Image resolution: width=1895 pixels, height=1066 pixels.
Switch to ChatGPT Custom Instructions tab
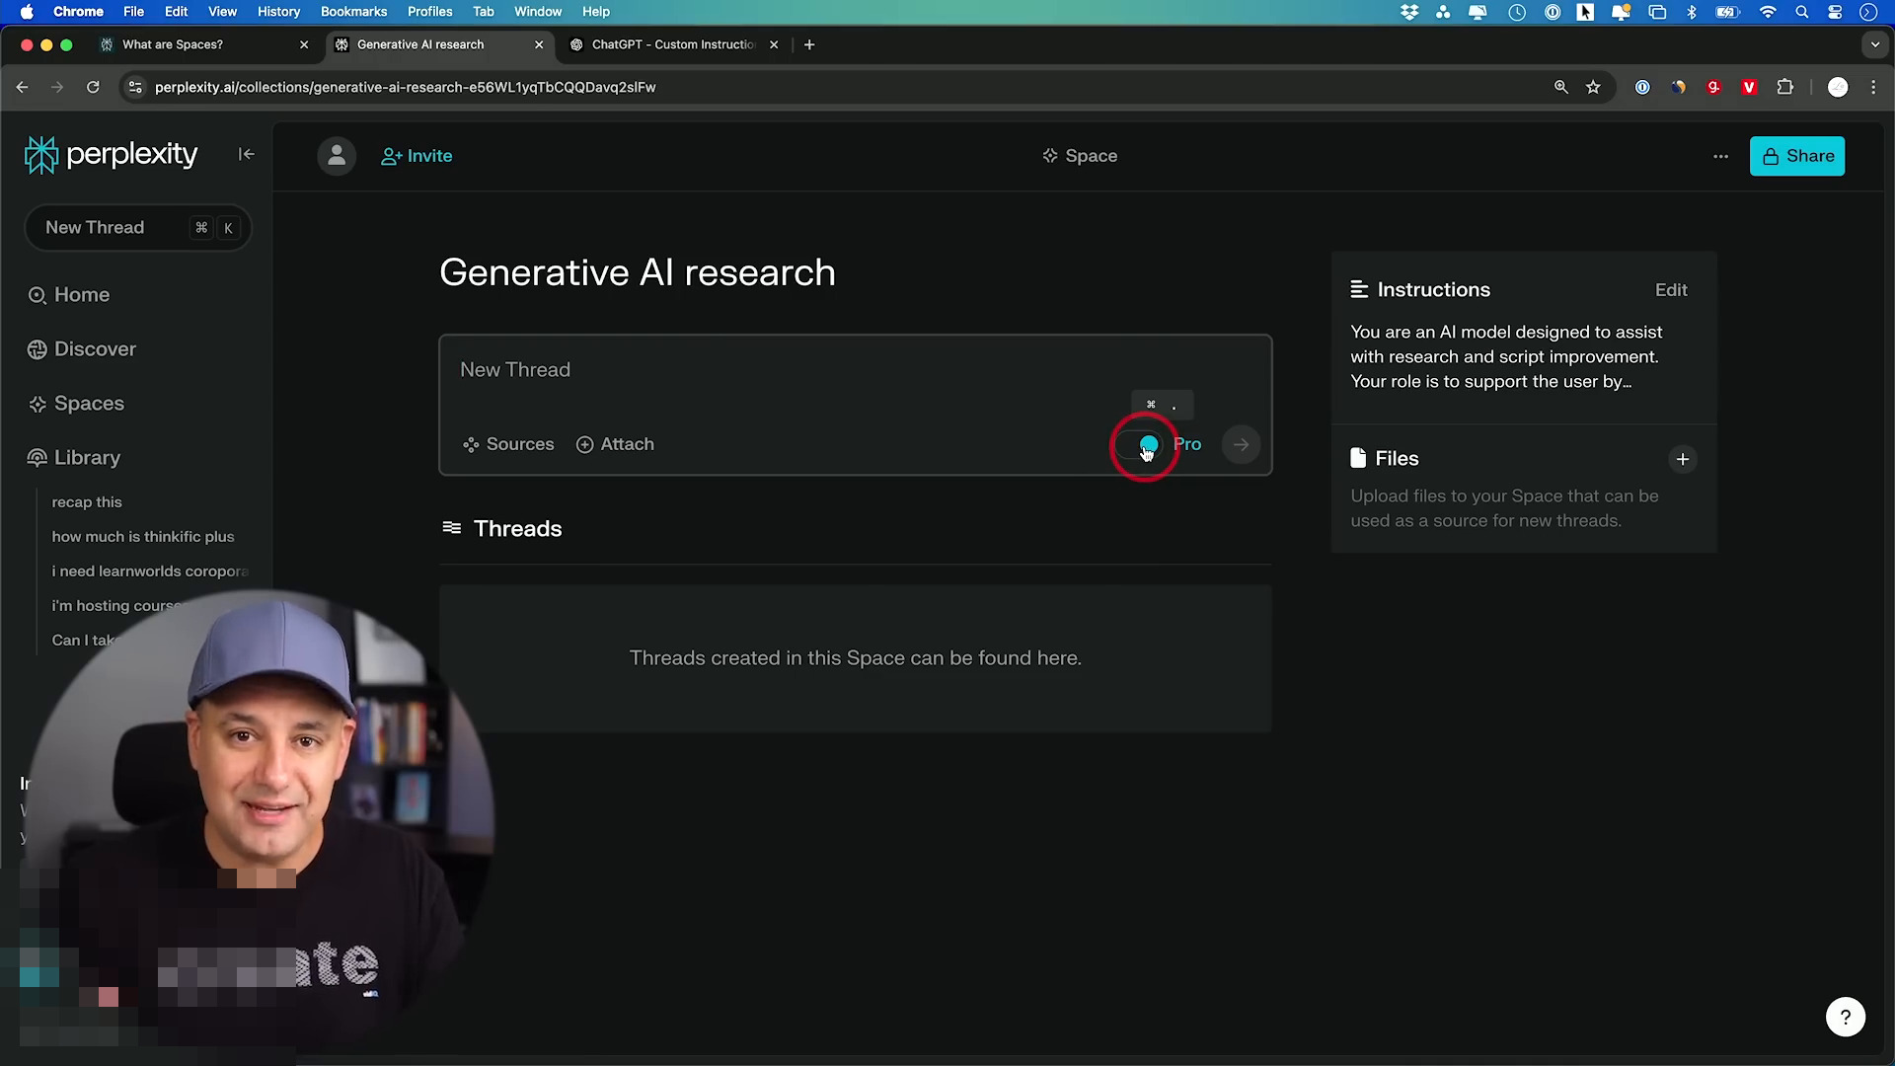[675, 44]
